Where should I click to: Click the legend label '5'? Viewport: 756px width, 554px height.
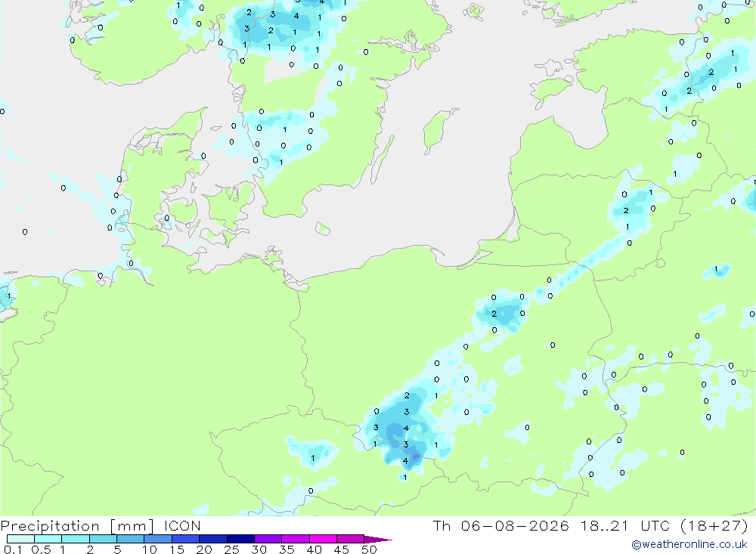pyautogui.click(x=117, y=549)
